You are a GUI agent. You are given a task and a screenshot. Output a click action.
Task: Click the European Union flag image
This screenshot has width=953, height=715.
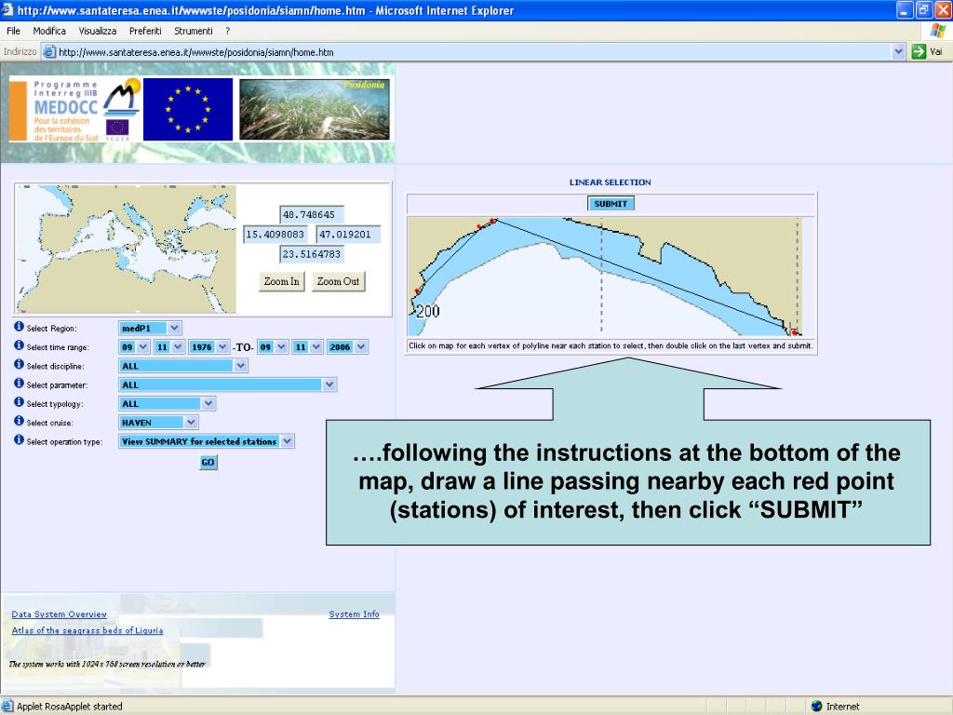click(x=188, y=110)
